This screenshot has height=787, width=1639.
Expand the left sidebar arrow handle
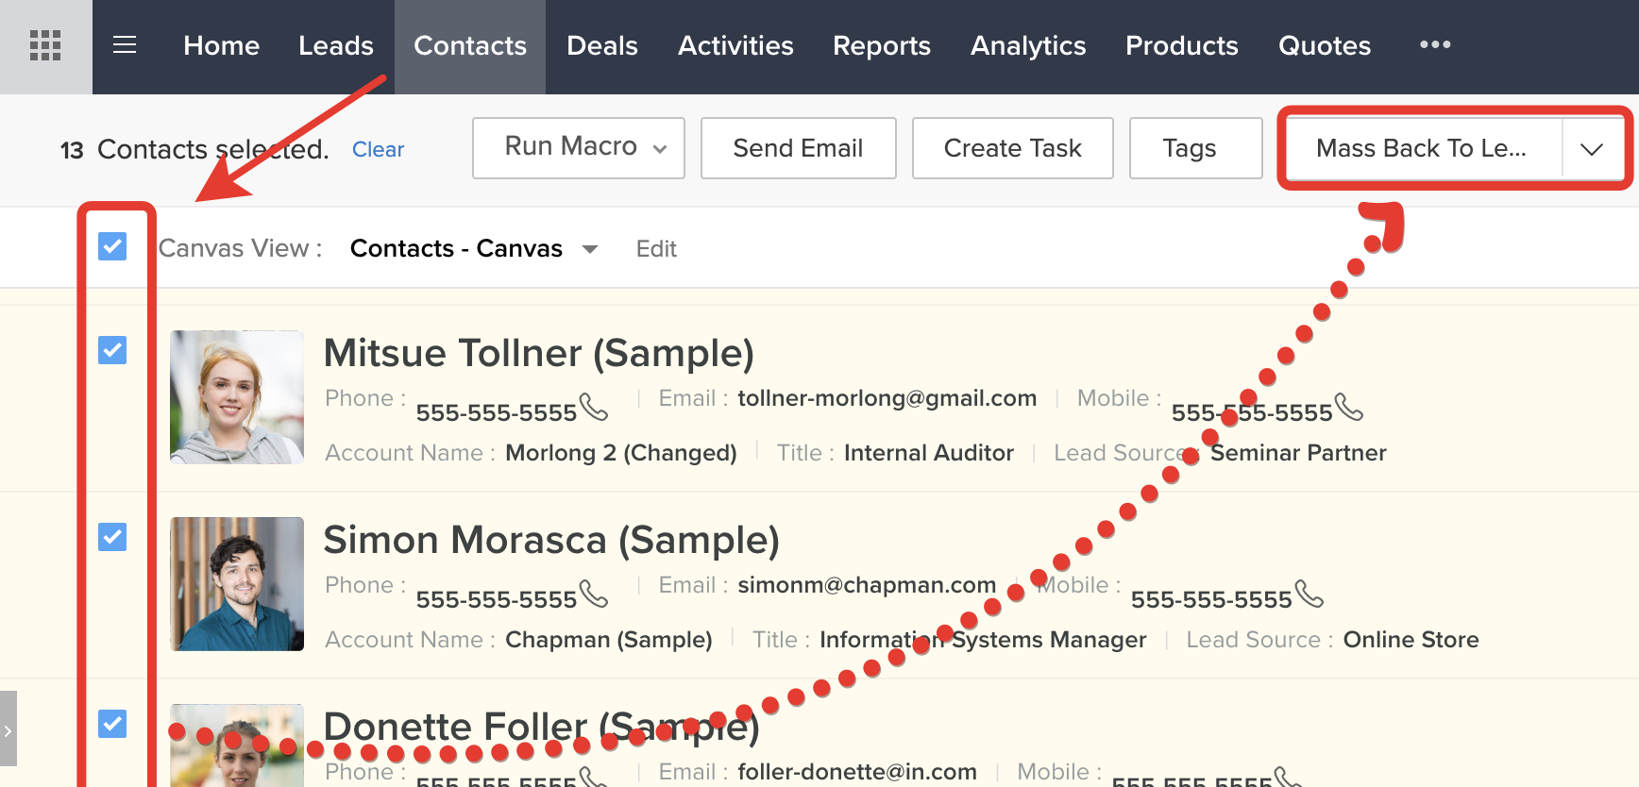[x=8, y=729]
